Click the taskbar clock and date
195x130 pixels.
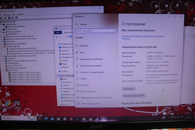click(x=188, y=116)
